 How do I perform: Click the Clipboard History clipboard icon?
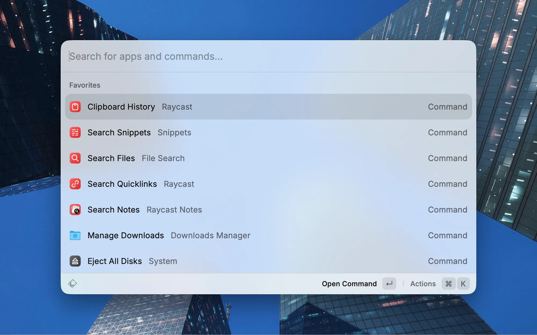coord(75,107)
